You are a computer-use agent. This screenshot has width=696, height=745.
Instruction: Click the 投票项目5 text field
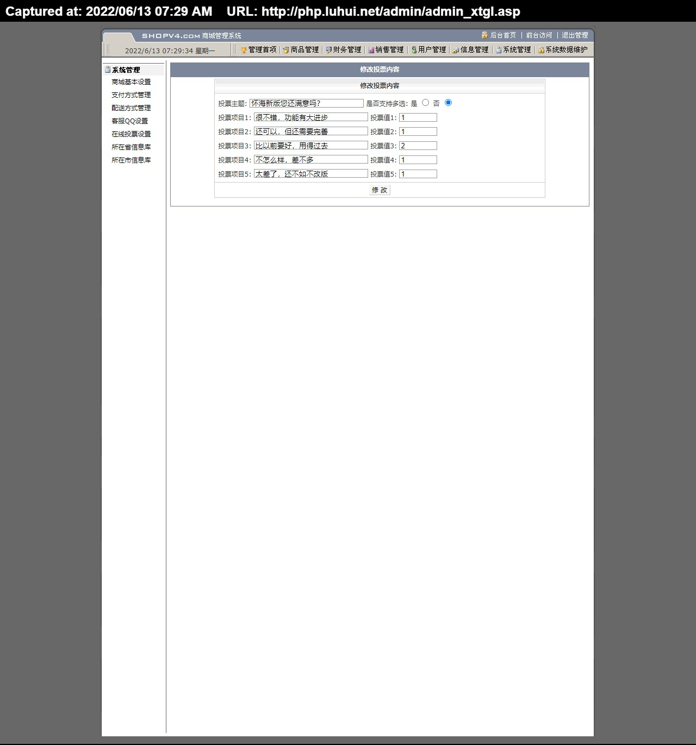[311, 174]
